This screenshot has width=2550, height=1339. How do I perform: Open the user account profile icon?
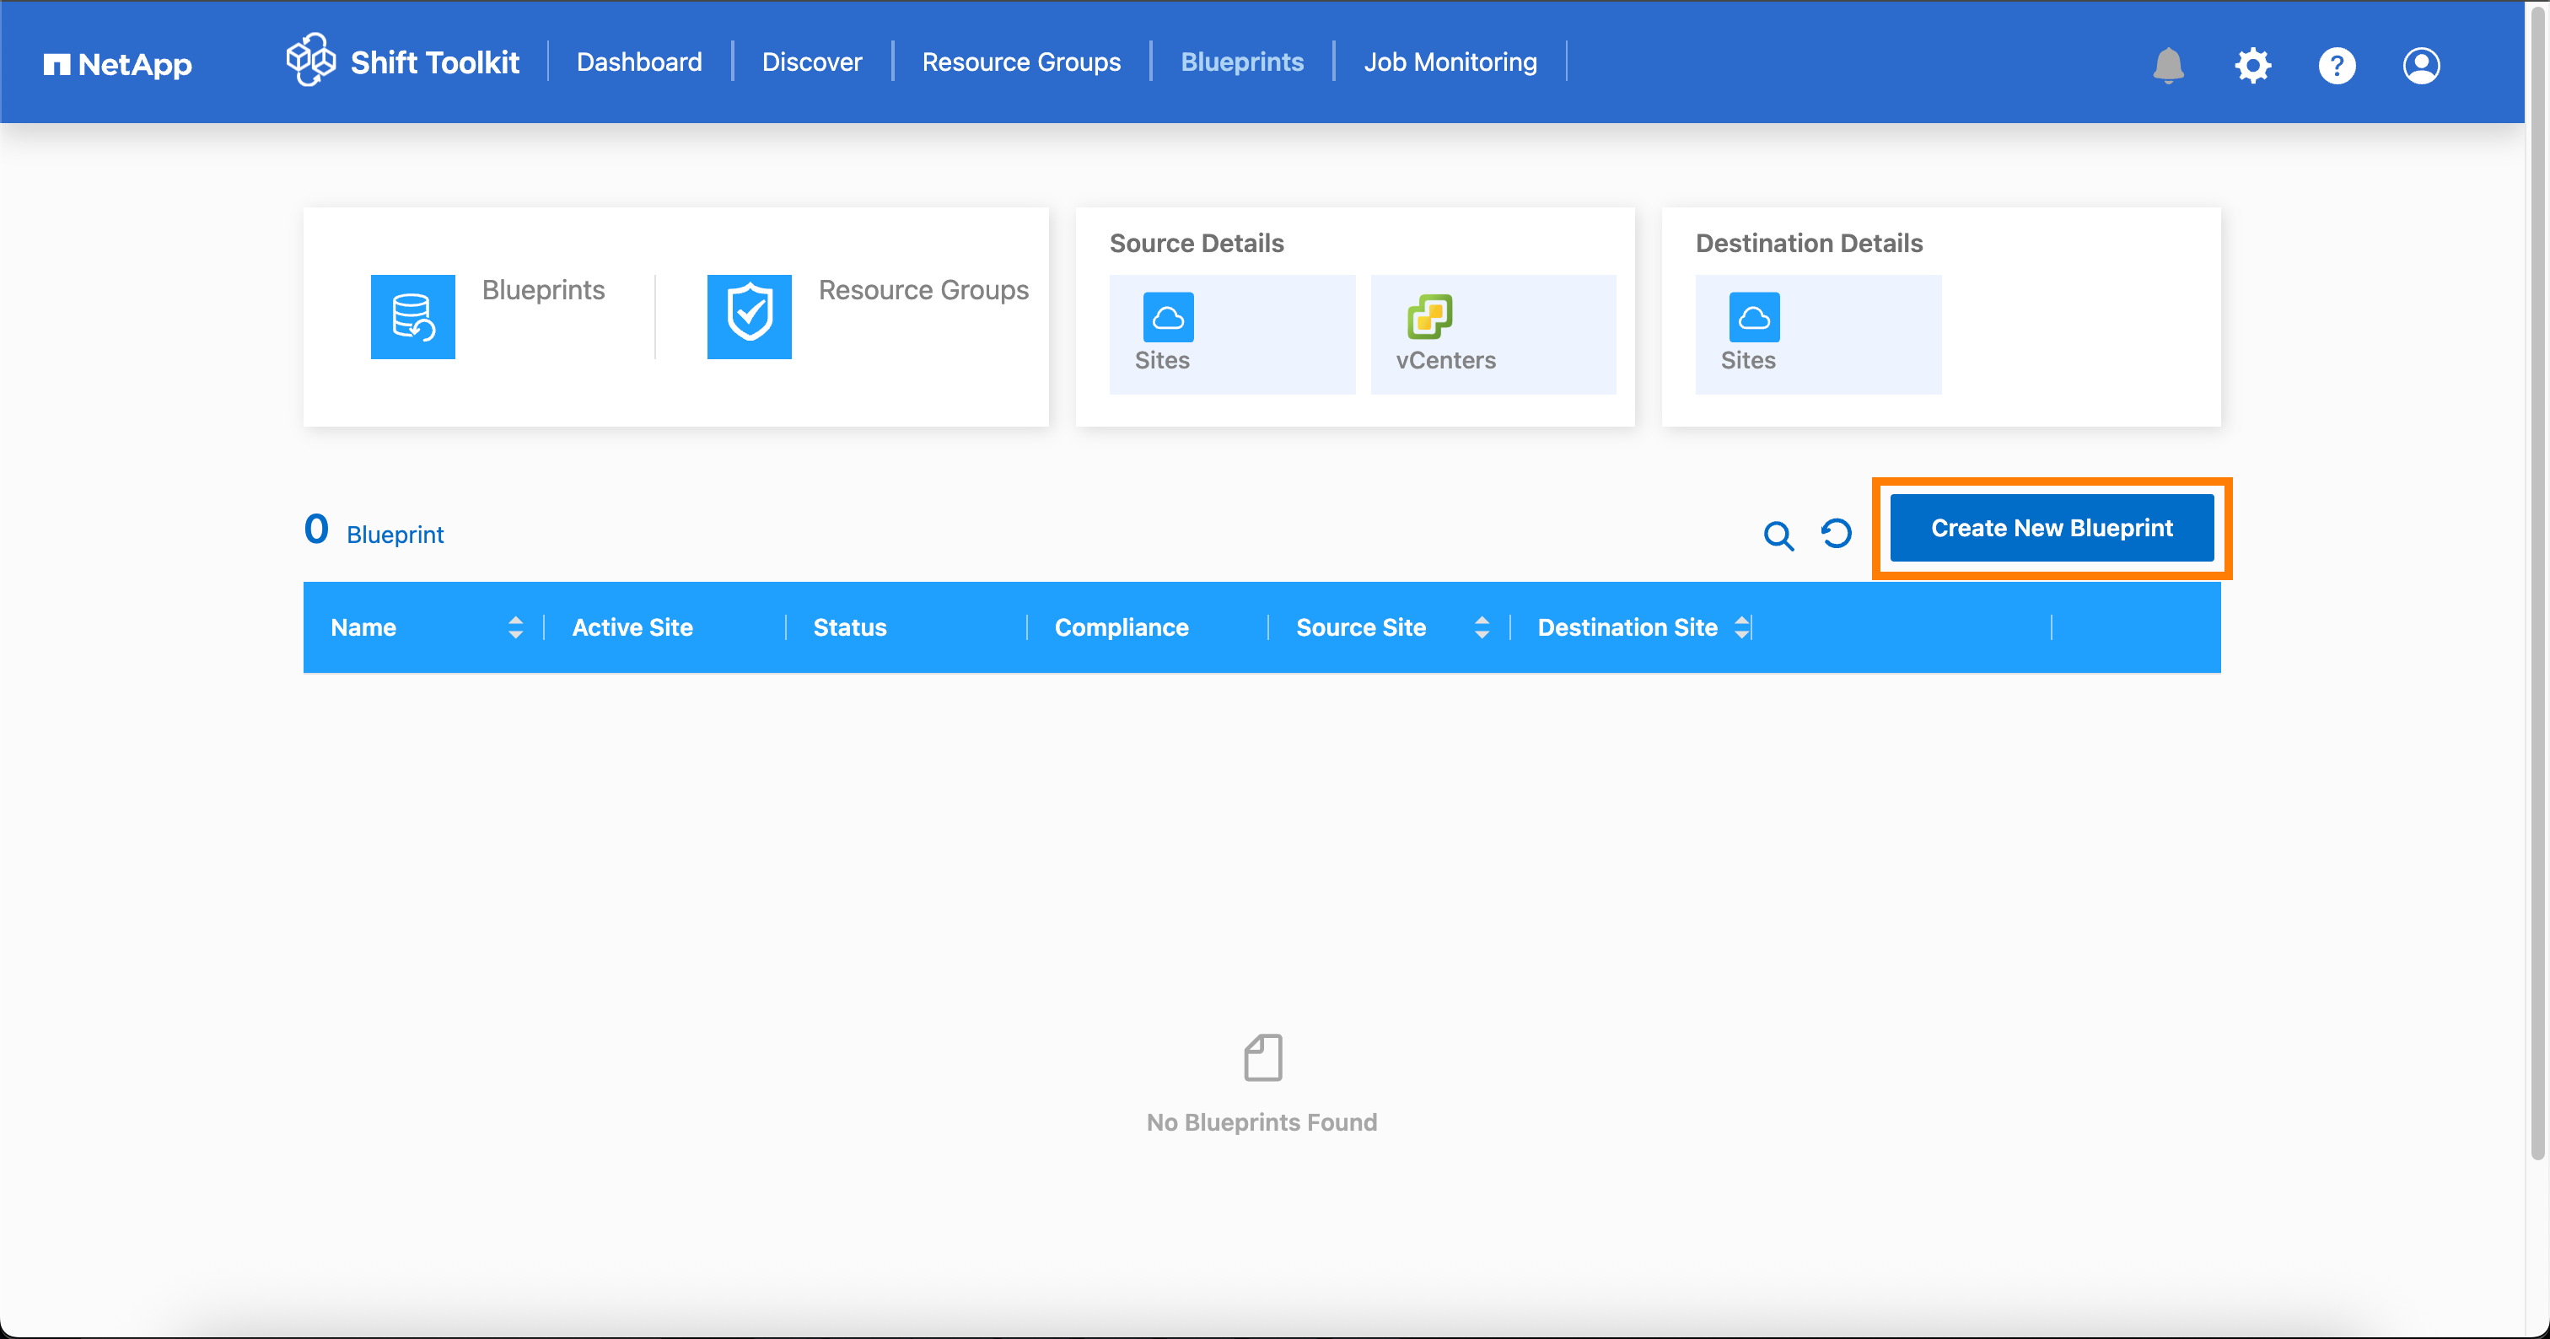(x=2420, y=65)
